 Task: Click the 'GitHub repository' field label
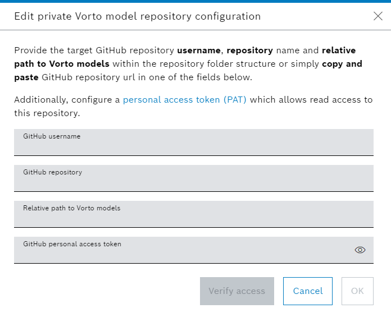click(53, 172)
